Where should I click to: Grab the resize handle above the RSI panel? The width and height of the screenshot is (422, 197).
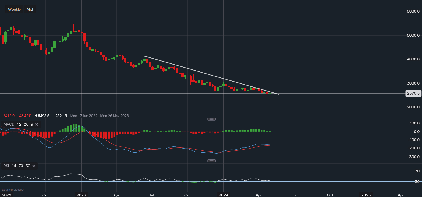click(x=211, y=161)
